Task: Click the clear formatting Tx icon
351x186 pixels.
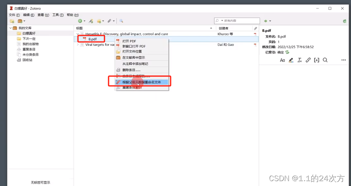Action: tap(300, 60)
